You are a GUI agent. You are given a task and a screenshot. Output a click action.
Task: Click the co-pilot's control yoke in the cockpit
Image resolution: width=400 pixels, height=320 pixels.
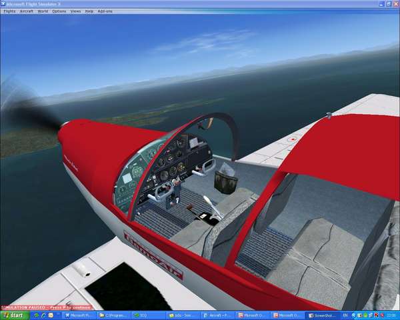coord(205,167)
